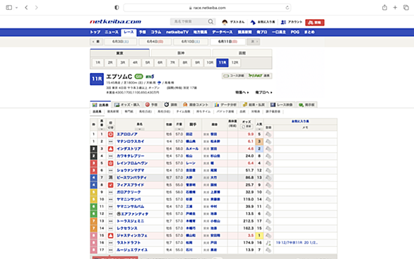Click the Safari address bar

coord(207,8)
